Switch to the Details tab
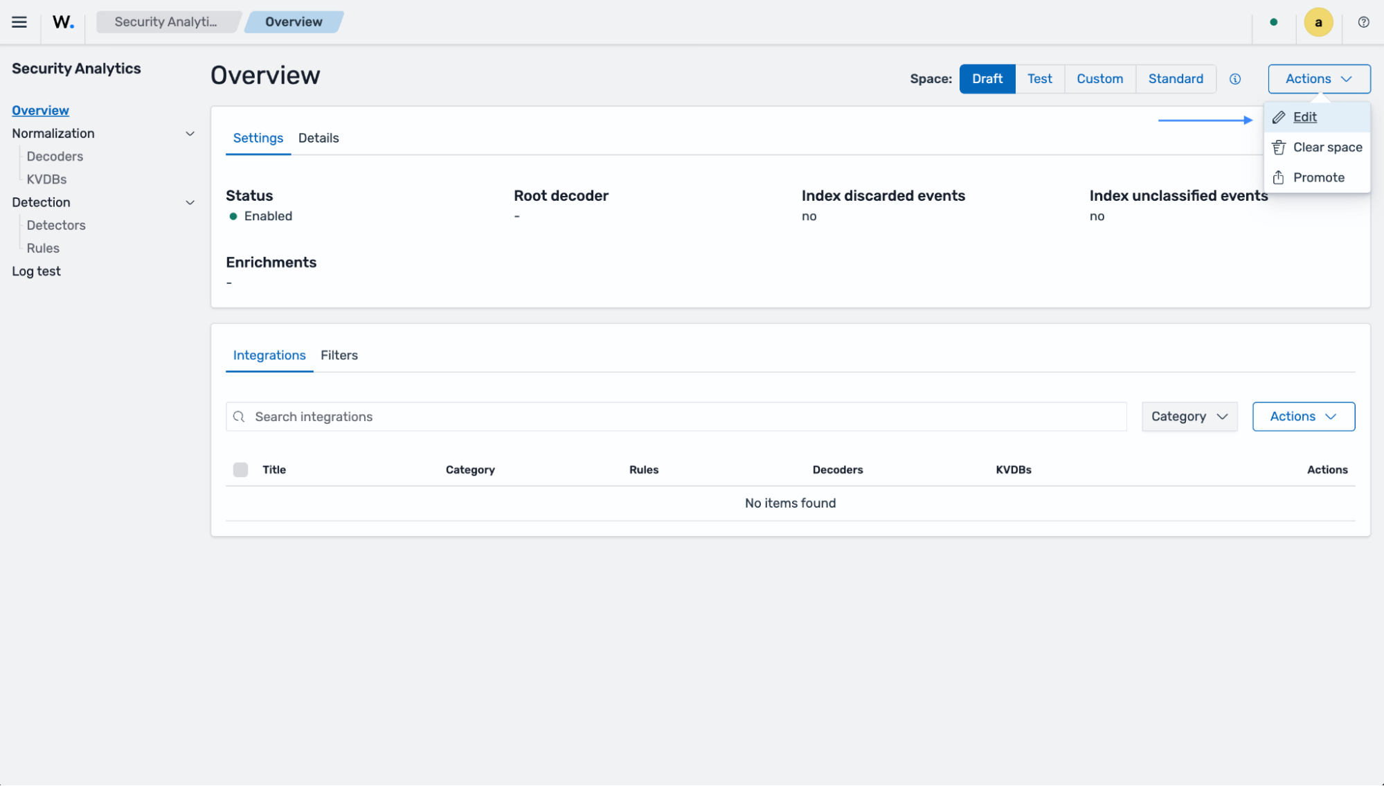Image resolution: width=1384 pixels, height=786 pixels. click(318, 138)
